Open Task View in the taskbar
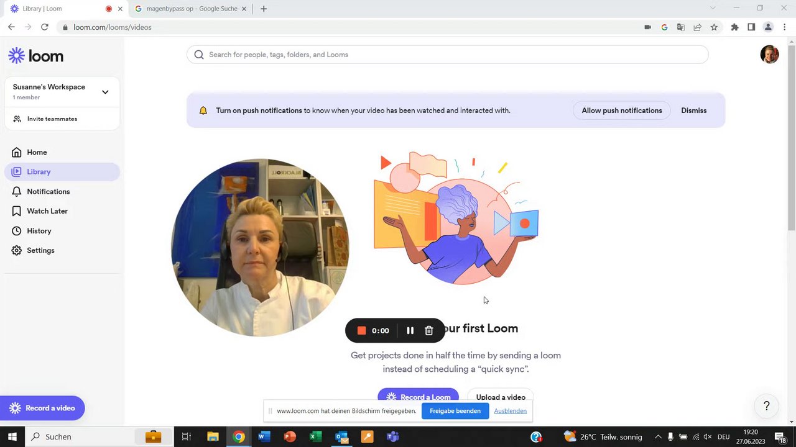 pyautogui.click(x=186, y=436)
